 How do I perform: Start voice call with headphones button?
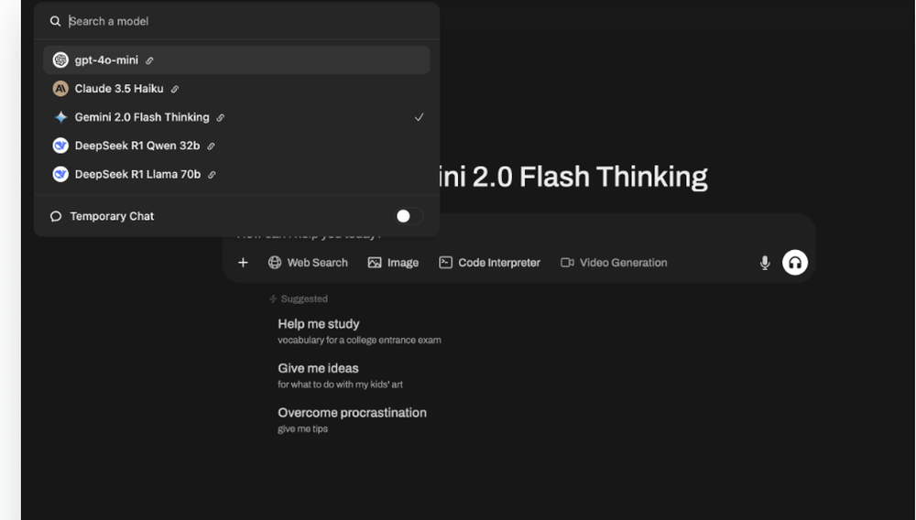point(795,263)
